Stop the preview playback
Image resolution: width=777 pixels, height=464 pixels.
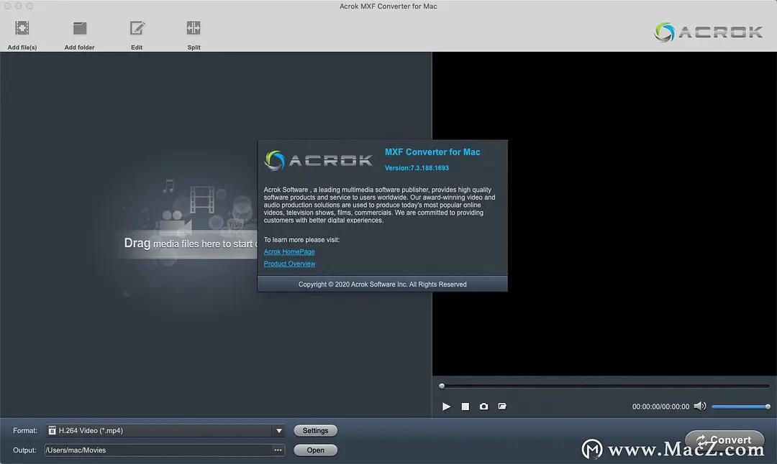click(x=465, y=406)
